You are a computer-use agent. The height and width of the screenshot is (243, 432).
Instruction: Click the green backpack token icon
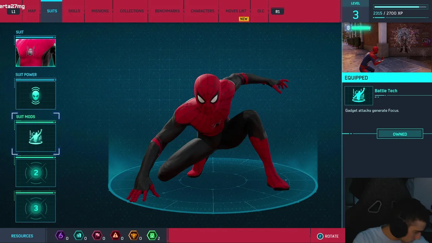152,235
